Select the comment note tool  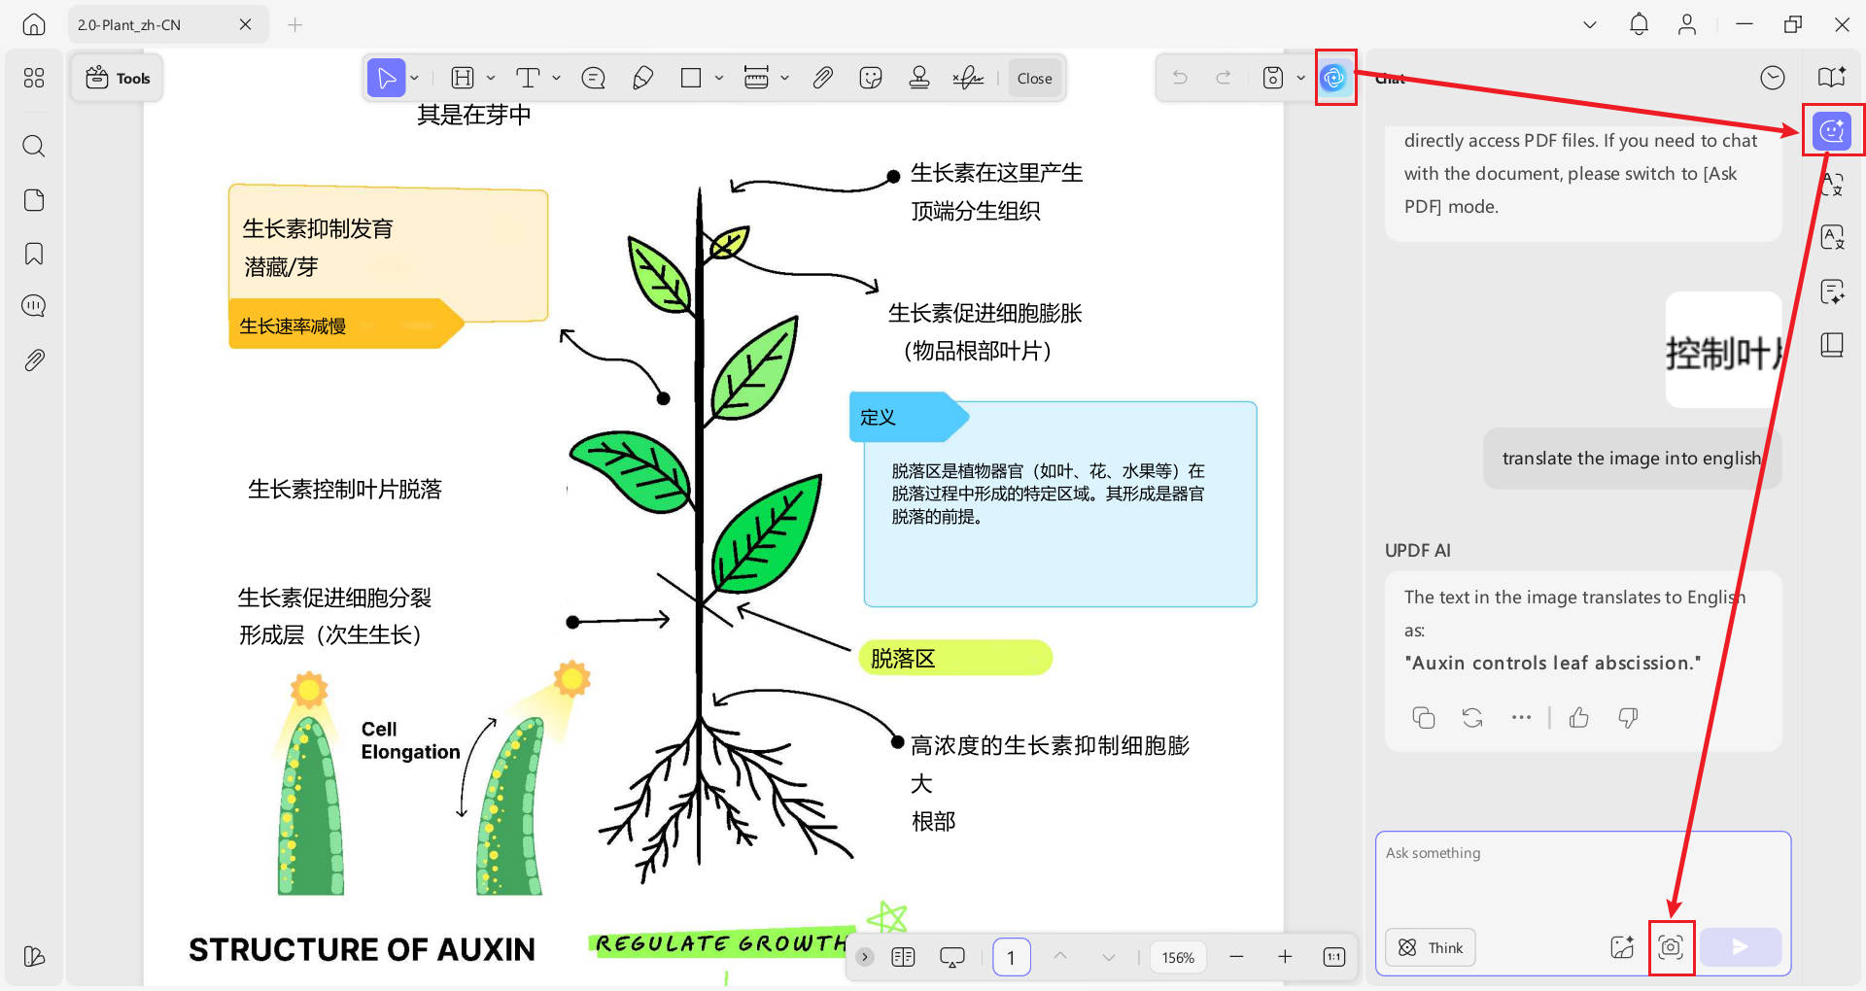[593, 78]
